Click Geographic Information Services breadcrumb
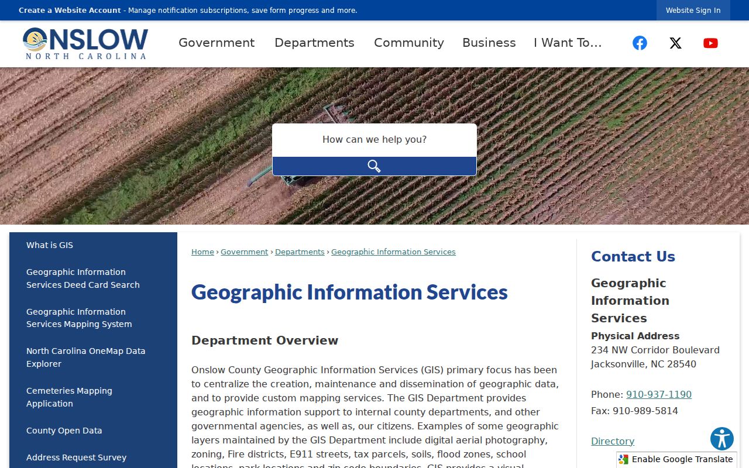This screenshot has height=468, width=749. pyautogui.click(x=393, y=252)
